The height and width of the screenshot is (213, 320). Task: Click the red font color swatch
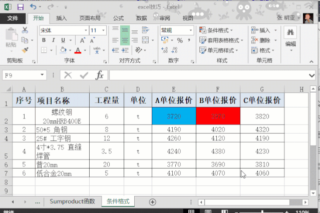78,50
